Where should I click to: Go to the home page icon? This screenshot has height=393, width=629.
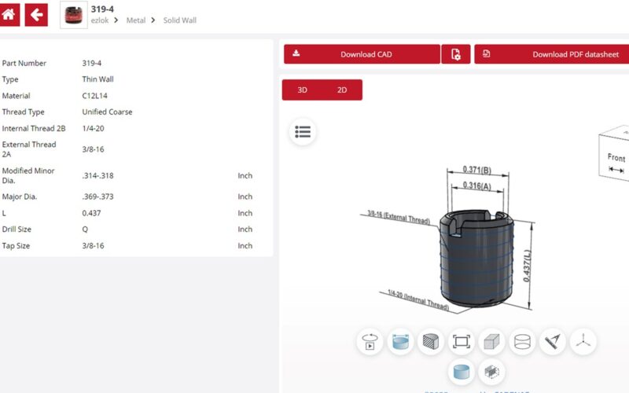point(9,15)
